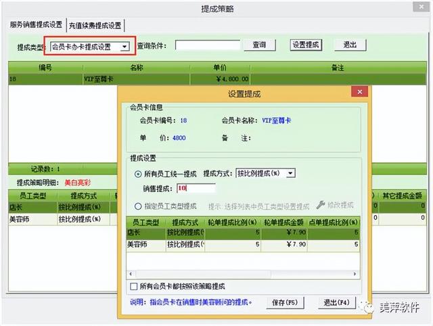
Task: Select 指定员工类型提成 radio button
Action: pyautogui.click(x=137, y=206)
